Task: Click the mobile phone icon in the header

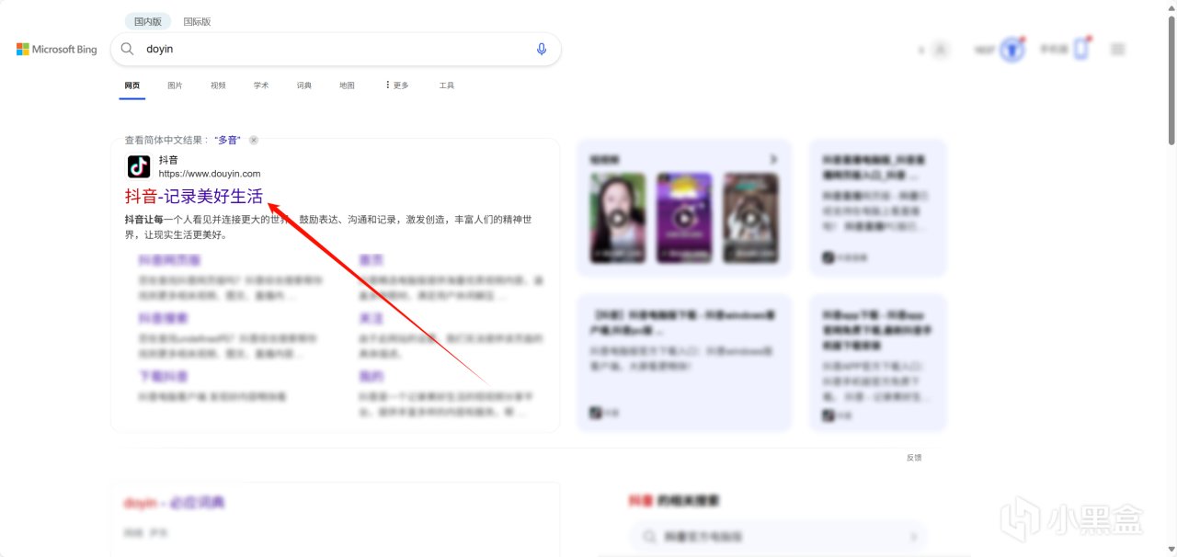Action: (x=1081, y=49)
